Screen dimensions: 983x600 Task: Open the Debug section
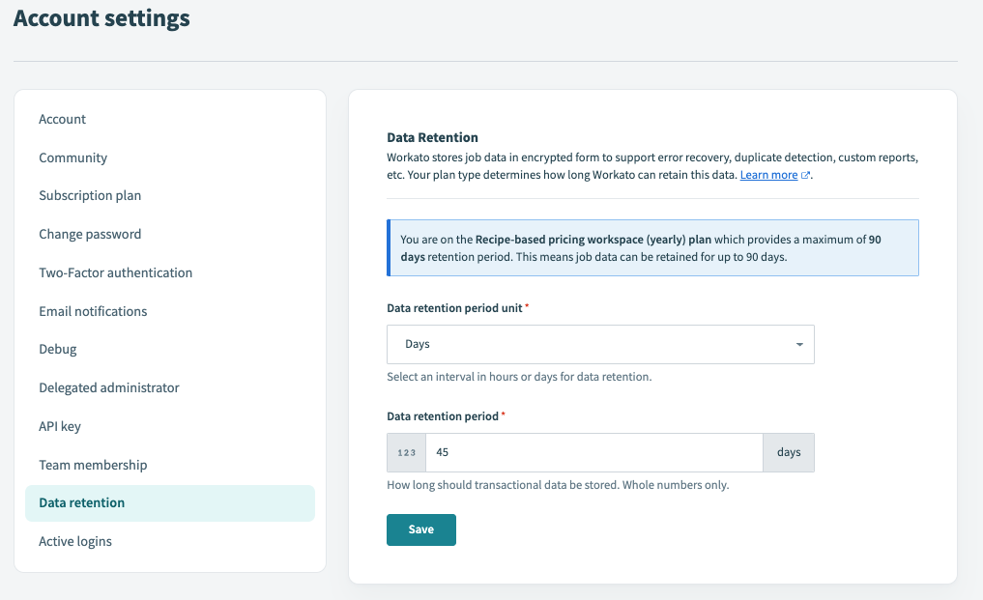(x=57, y=349)
